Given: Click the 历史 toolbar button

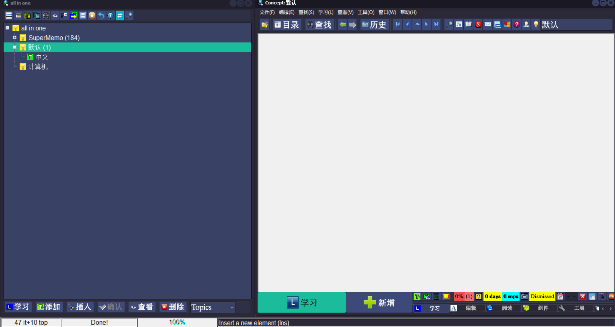Looking at the screenshot, I should tap(374, 25).
